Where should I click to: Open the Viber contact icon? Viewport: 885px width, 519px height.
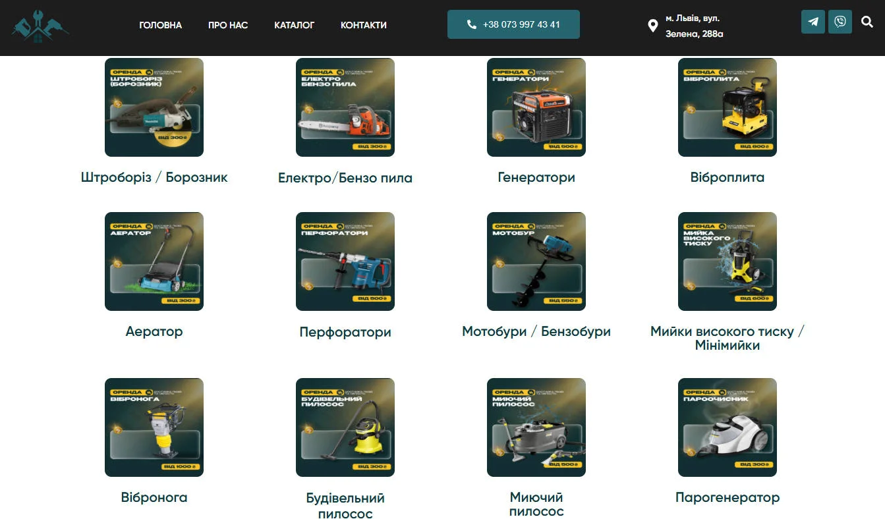(840, 22)
